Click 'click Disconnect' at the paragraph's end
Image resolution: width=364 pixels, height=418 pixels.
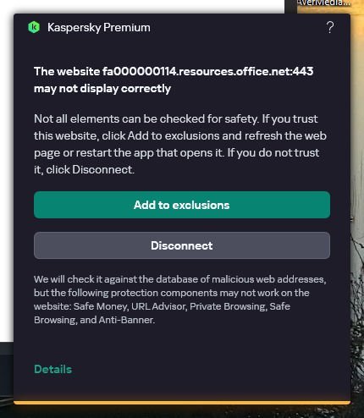point(90,170)
